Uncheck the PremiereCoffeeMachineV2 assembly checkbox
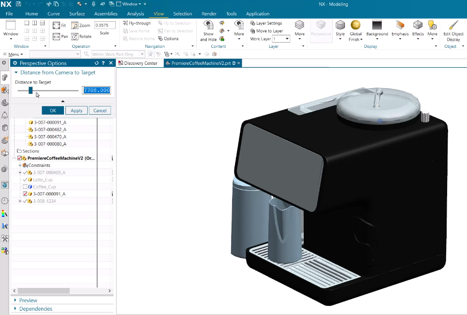Screen dimensions: 467x315 pos(20,158)
